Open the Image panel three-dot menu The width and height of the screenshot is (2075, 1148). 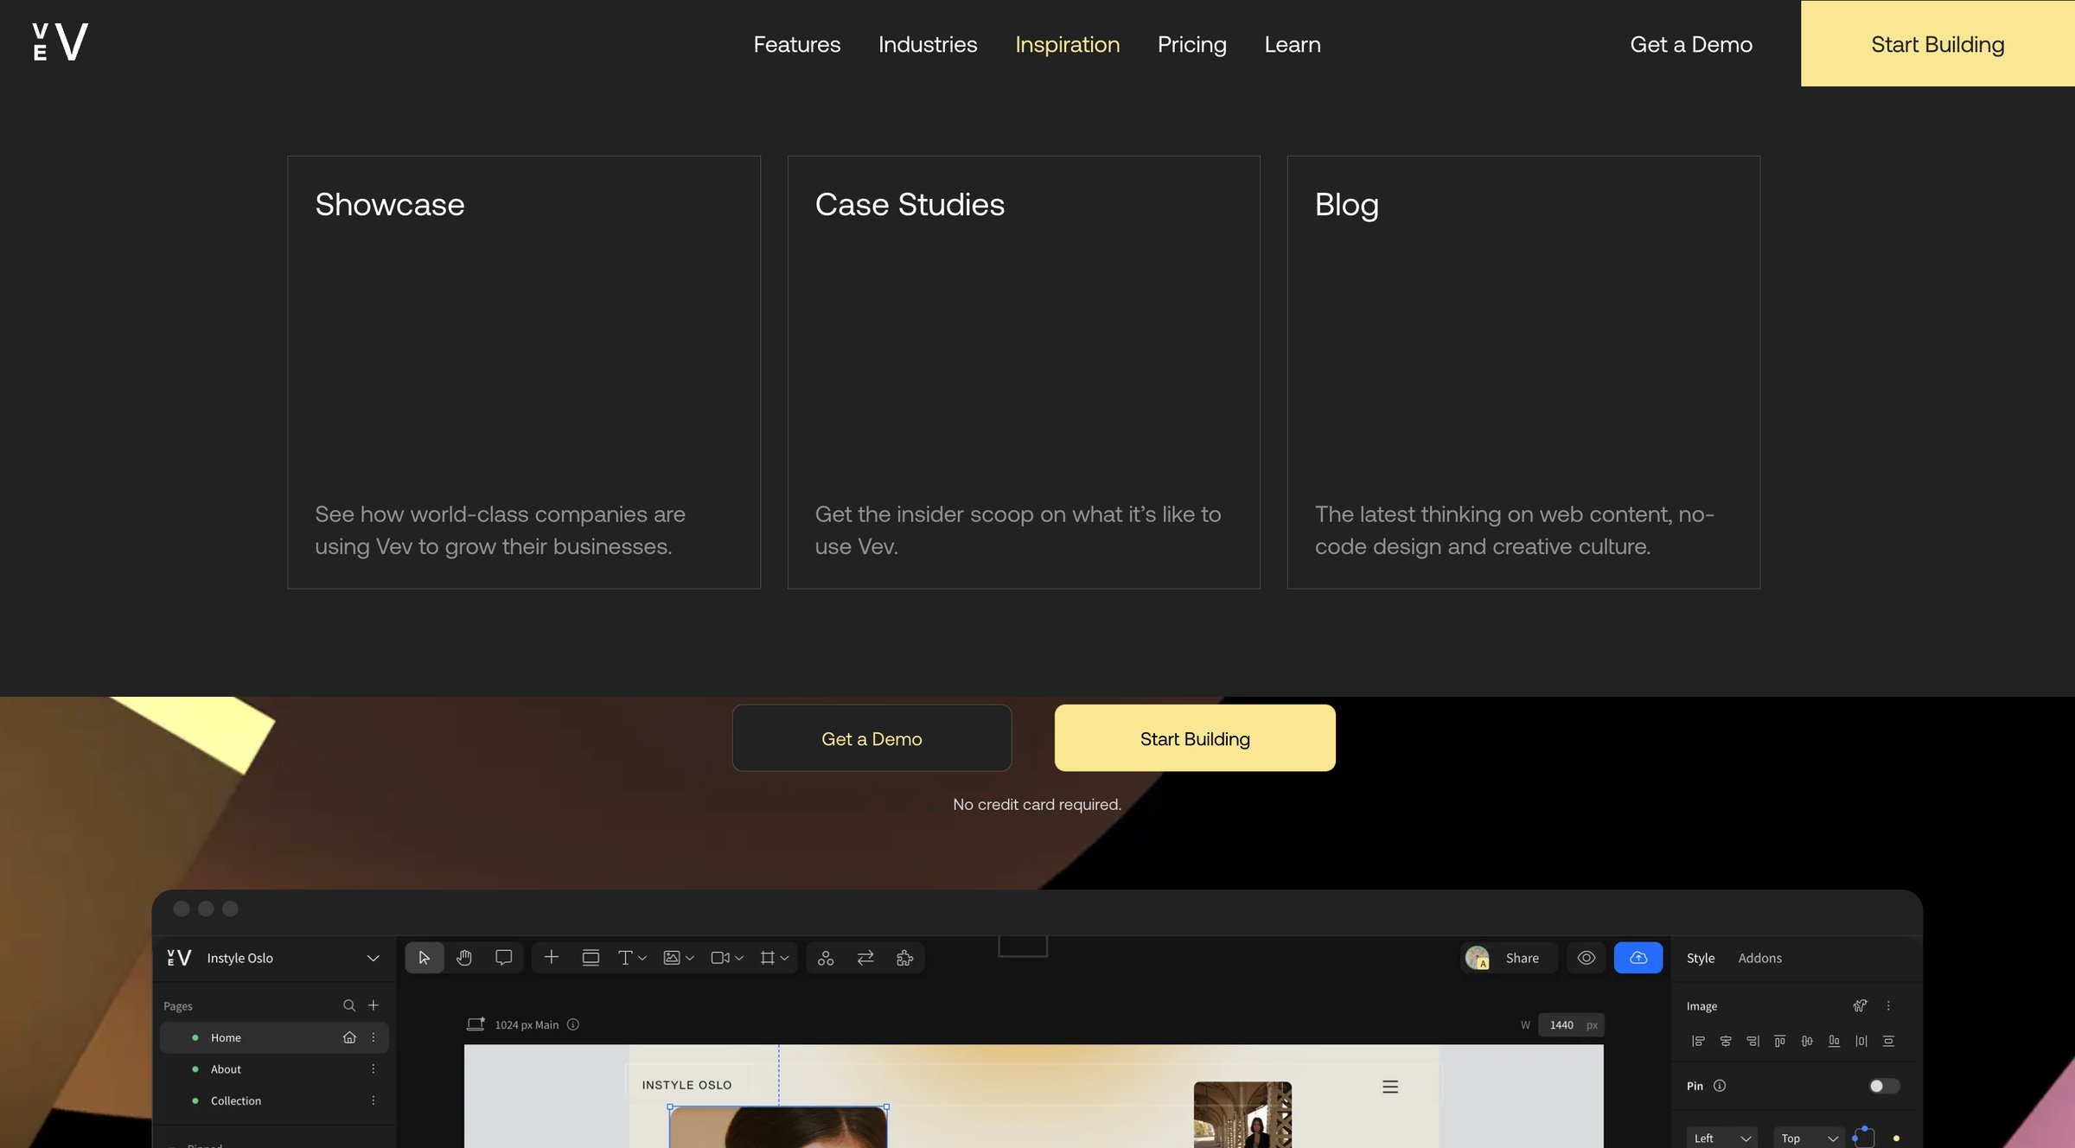1888,1005
